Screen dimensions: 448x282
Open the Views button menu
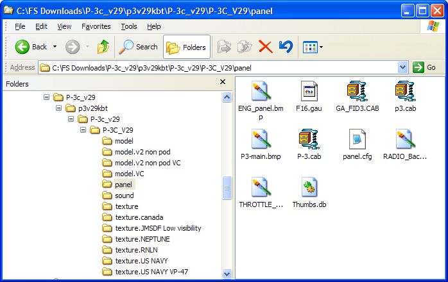(313, 47)
